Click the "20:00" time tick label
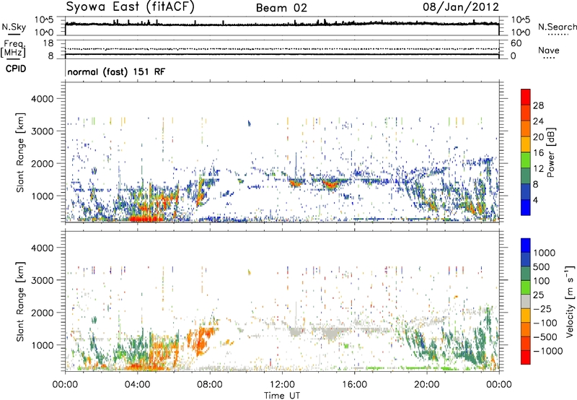This screenshot has height=400, width=577. pos(426,385)
